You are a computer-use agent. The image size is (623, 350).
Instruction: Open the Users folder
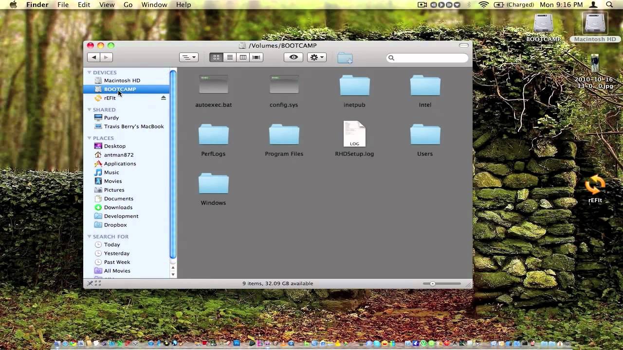[x=425, y=135]
